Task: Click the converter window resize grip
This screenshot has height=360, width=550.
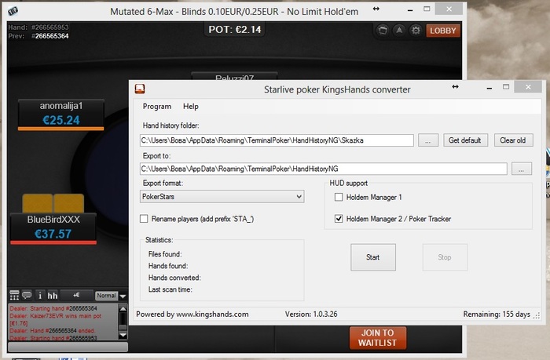Action: coord(537,315)
